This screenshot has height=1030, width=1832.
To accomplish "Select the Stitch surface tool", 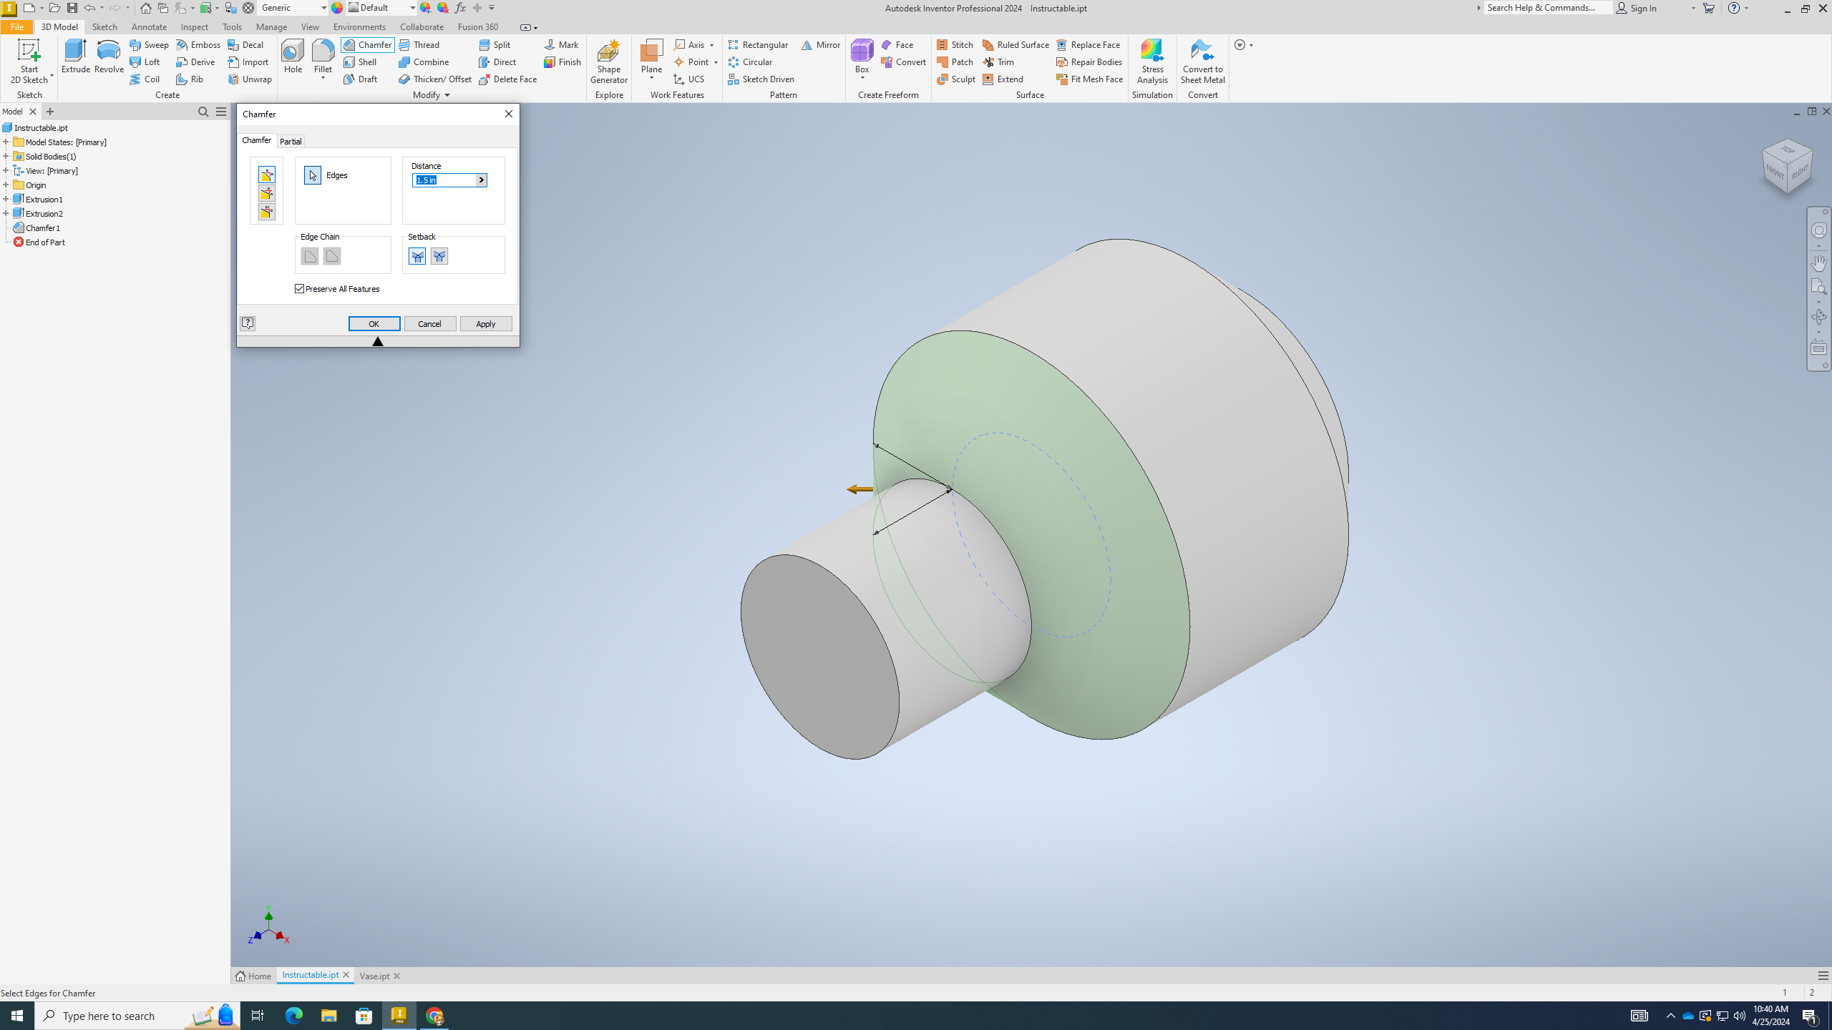I will (955, 44).
